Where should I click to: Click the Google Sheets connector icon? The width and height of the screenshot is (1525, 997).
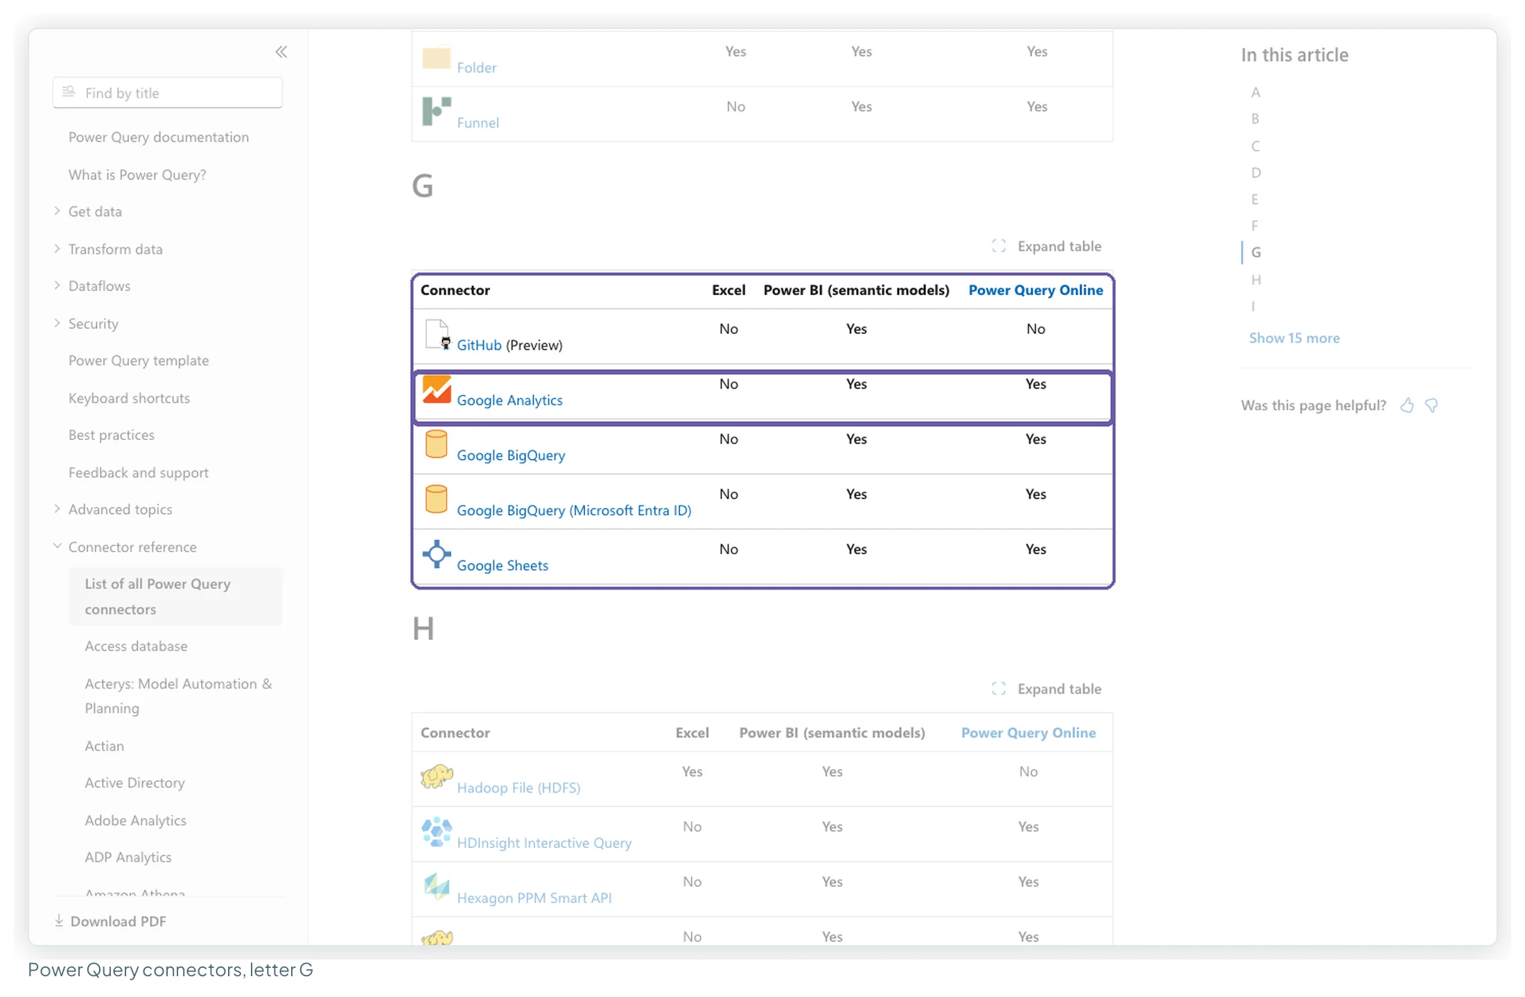(x=437, y=554)
